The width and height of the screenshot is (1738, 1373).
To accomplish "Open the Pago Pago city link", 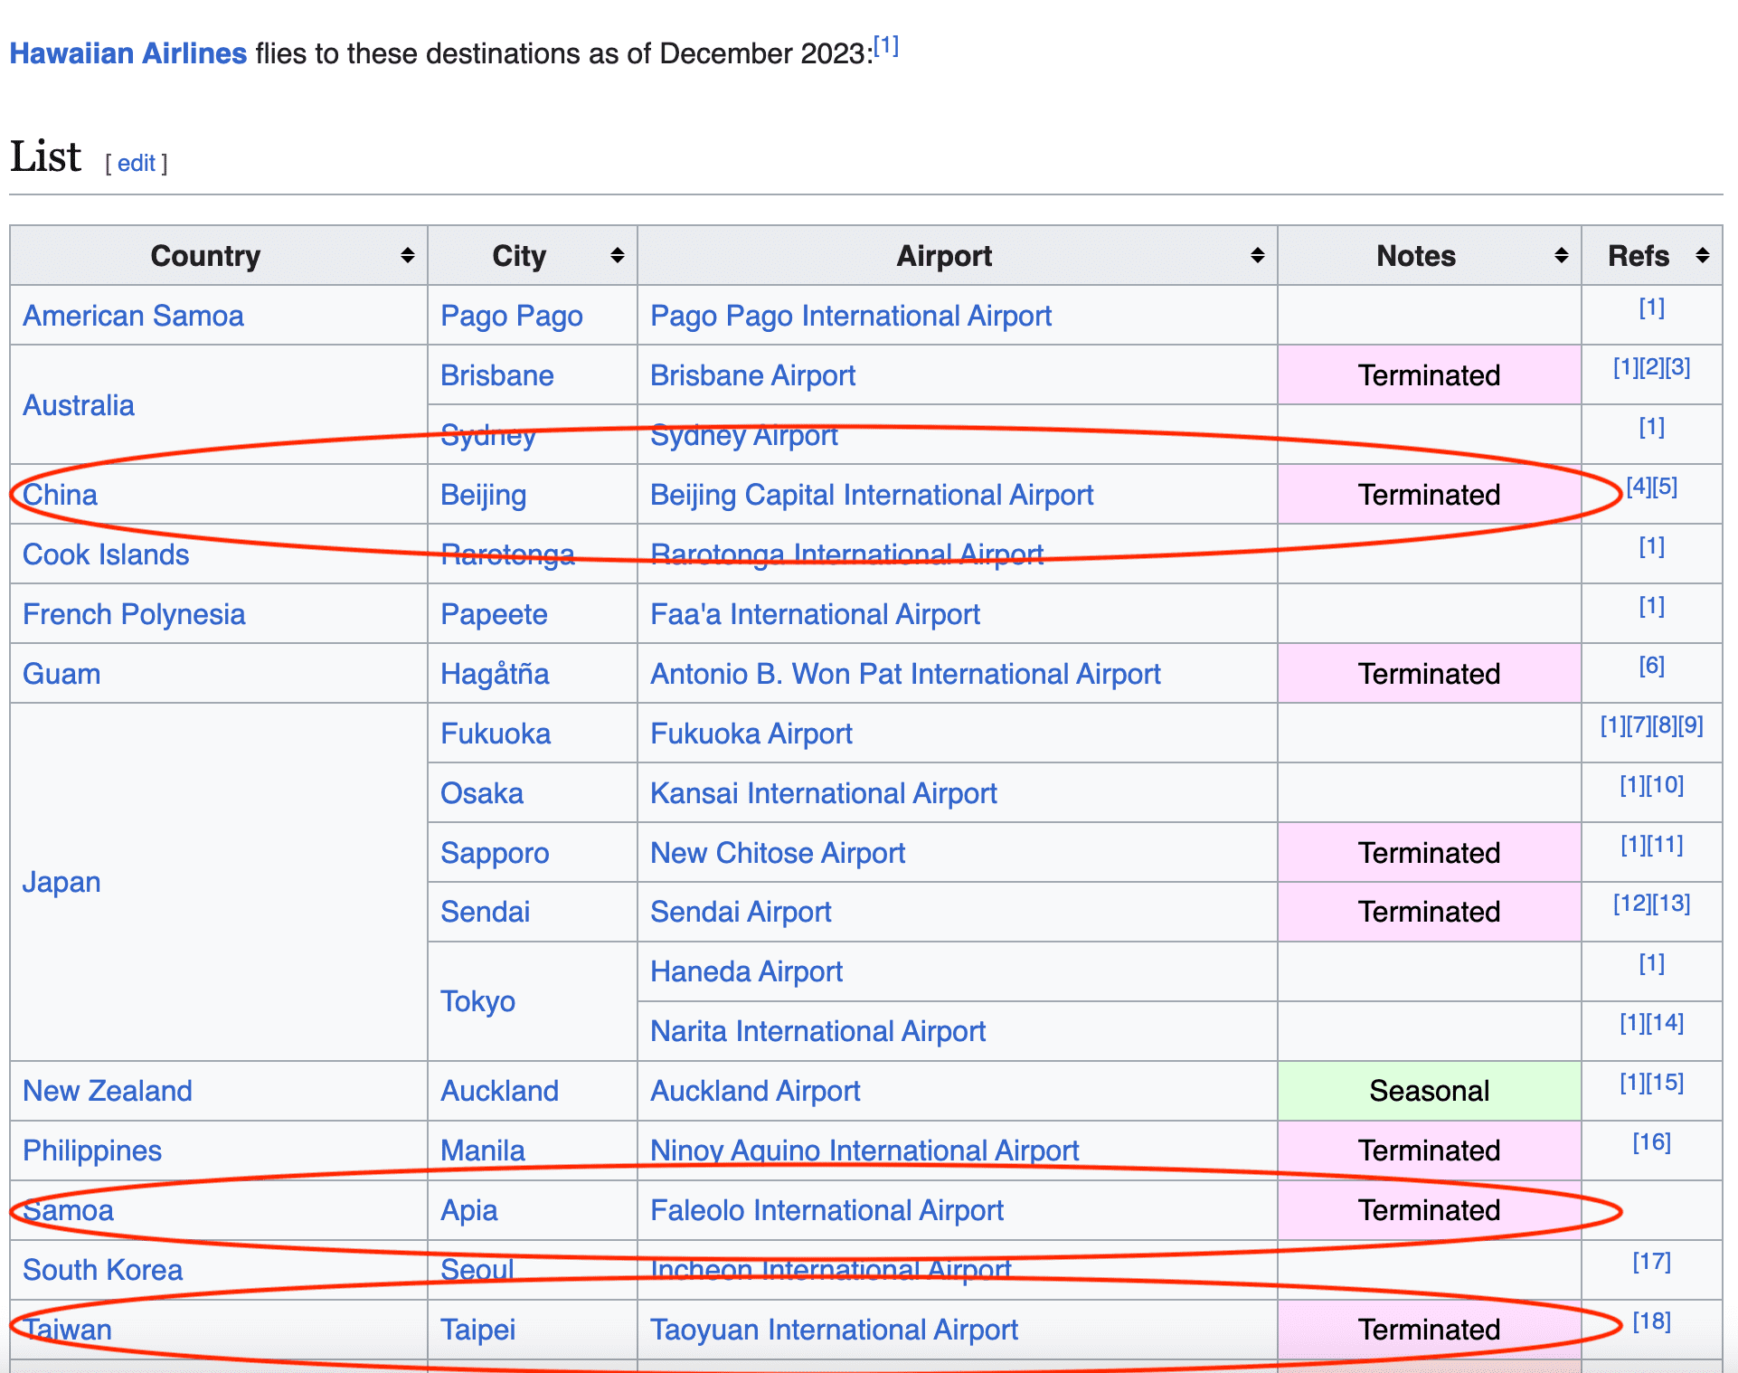I will [x=512, y=316].
